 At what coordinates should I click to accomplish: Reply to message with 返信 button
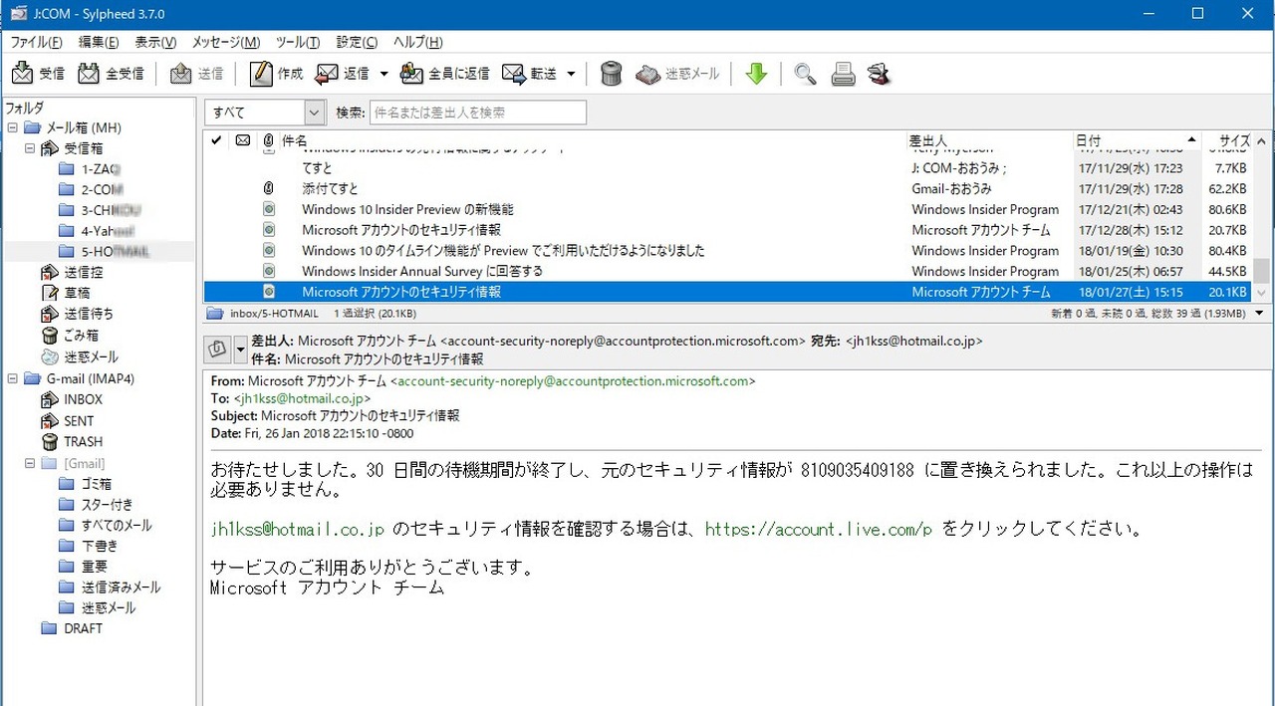[342, 74]
